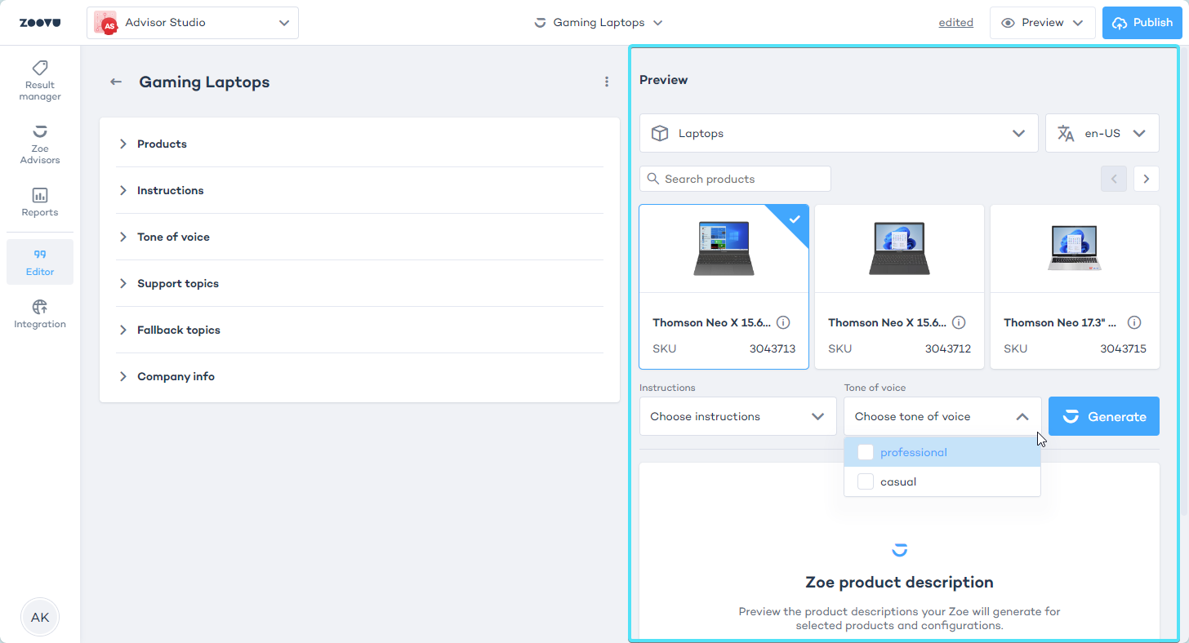Check the casual tone checkbox
The image size is (1189, 643).
[x=866, y=481]
